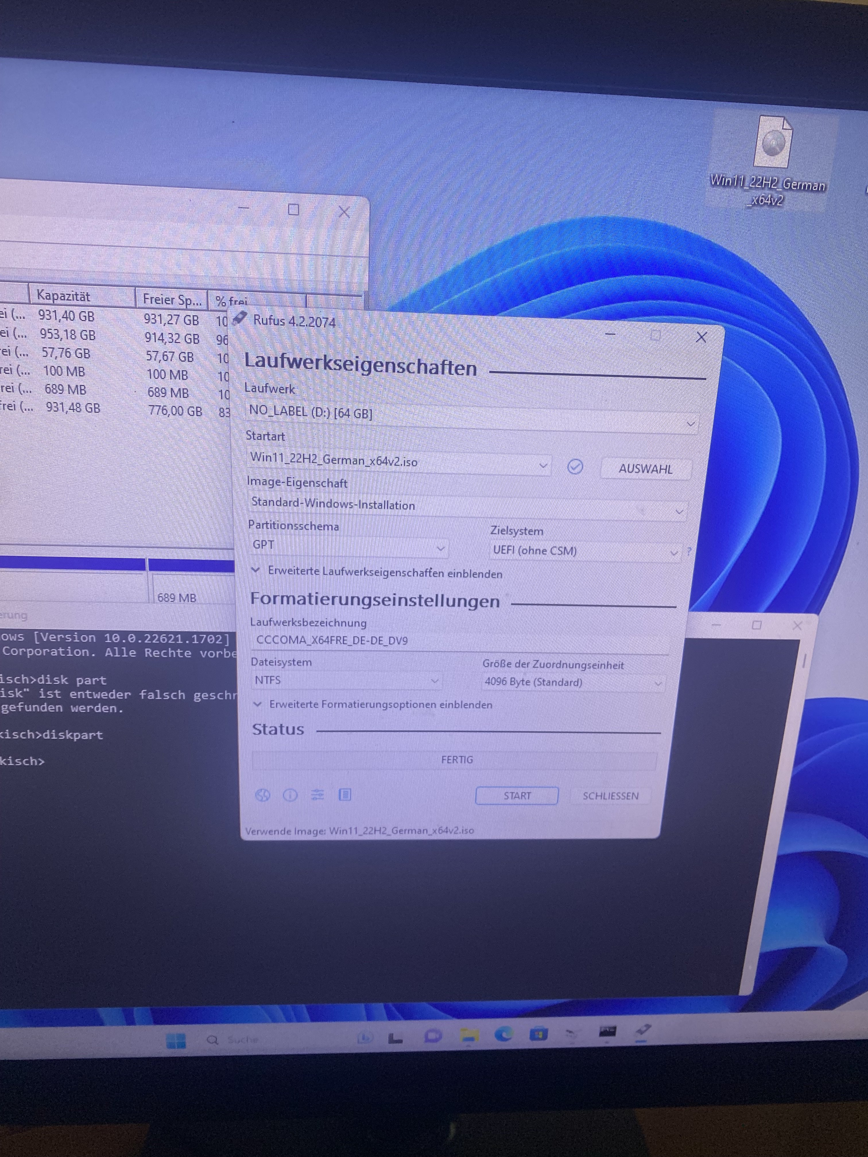The image size is (868, 1157).
Task: Switch to the Command Prompt taskbar icon
Action: point(607,1032)
